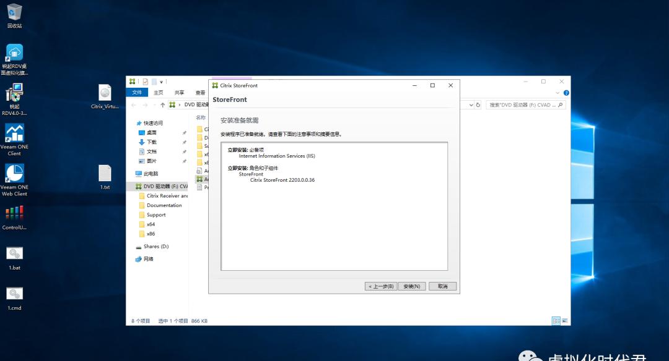The image size is (669, 361).
Task: Launch Veeam ONE Web Client shortcut
Action: (14, 180)
